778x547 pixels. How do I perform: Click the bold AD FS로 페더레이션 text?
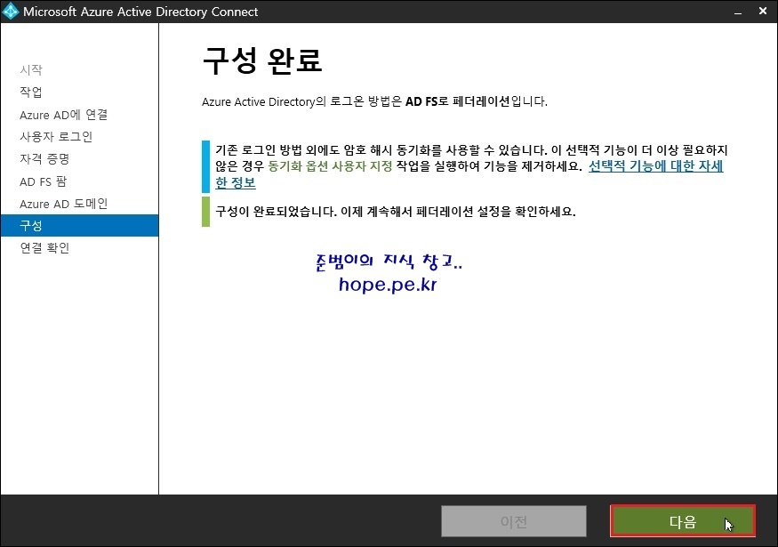(458, 101)
